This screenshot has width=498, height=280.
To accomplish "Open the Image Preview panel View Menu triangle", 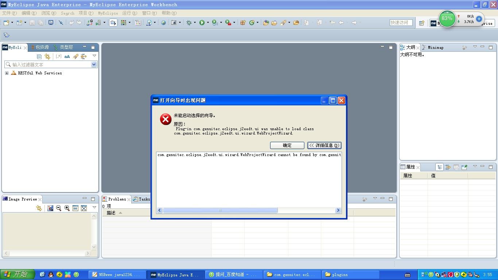I will (94, 208).
